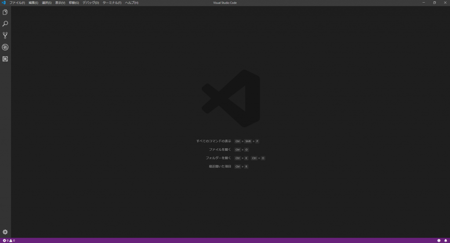Image resolution: width=450 pixels, height=243 pixels.
Task: Click the warnings count icon in status bar
Action: pyautogui.click(x=11, y=240)
